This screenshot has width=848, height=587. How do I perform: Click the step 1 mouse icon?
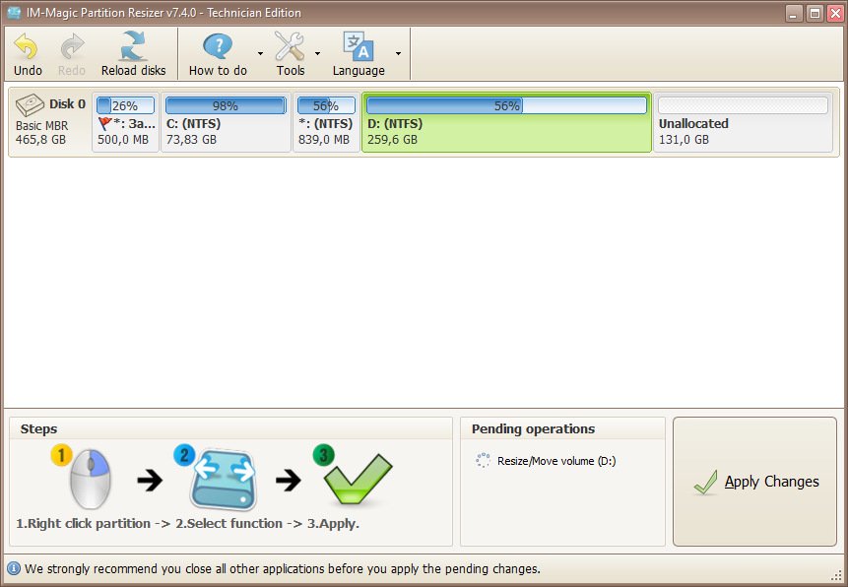(x=87, y=478)
